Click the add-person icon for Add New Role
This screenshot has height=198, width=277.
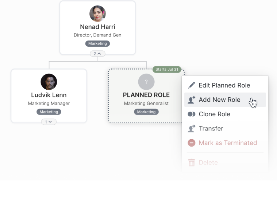(x=192, y=100)
